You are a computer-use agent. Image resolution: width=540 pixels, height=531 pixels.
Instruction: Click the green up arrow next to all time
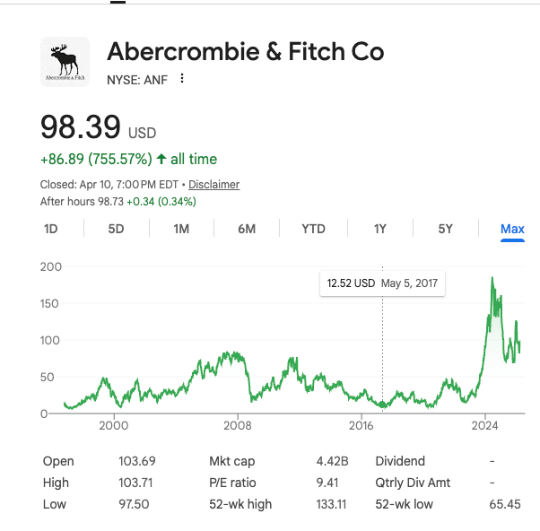tap(161, 159)
